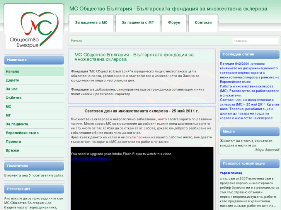Viewport: 281px width, 210px height.
Task: Open the търся помощ consultation link
Action: (x=231, y=173)
